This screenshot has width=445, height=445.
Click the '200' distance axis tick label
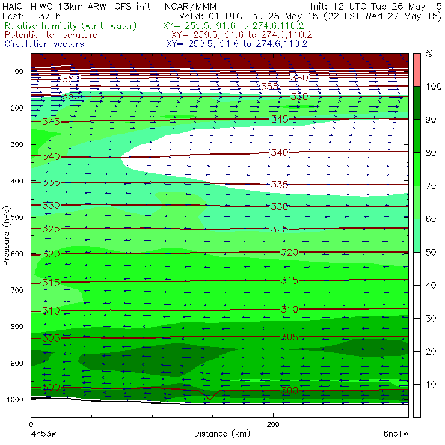pos(273,425)
